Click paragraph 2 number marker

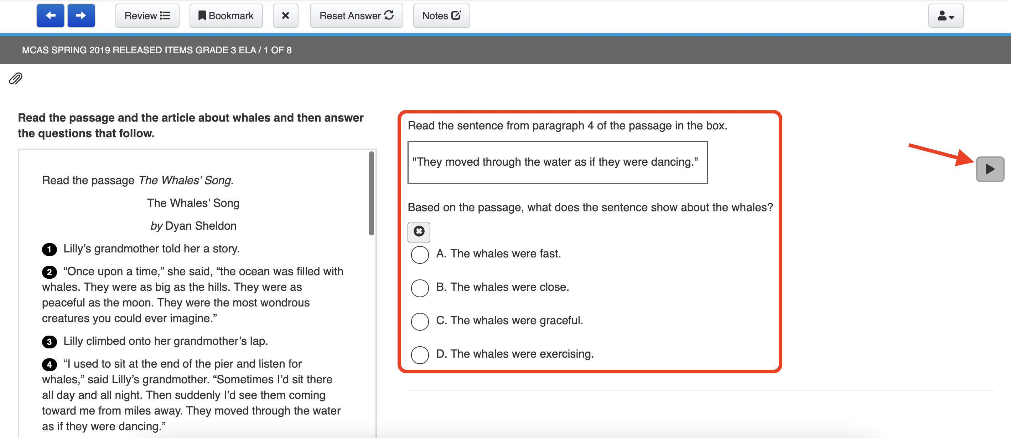49,272
